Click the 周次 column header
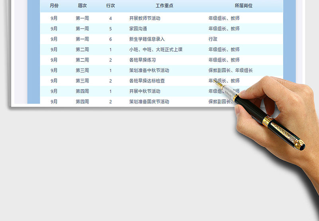This screenshot has width=319, height=221. [82, 6]
